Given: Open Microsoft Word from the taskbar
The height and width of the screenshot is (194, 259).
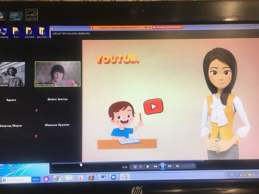Looking at the screenshot, I should 102,177.
